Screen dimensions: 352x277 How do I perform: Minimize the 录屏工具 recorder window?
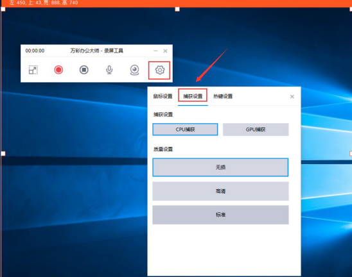pos(155,51)
